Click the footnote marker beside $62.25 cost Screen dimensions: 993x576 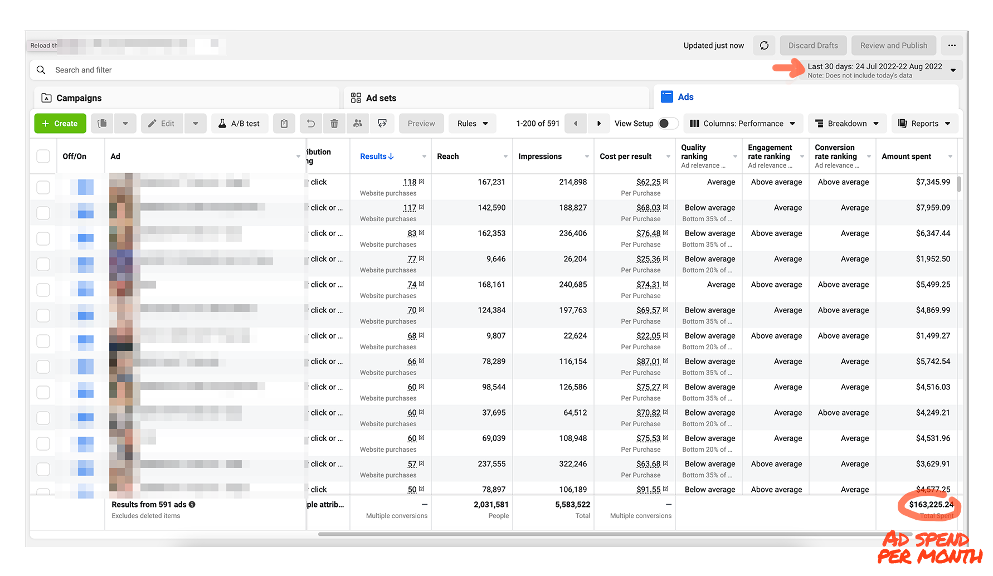pyautogui.click(x=666, y=182)
